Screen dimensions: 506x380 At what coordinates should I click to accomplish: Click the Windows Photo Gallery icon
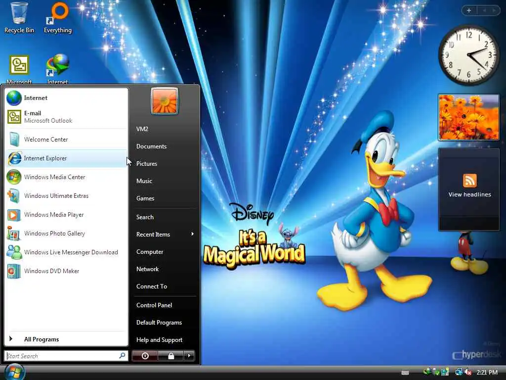click(14, 234)
